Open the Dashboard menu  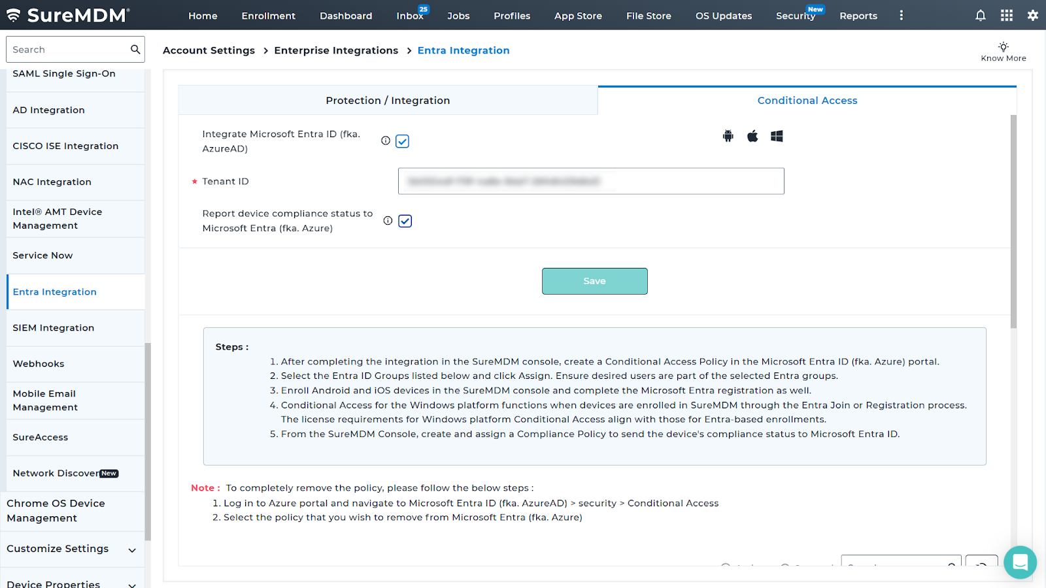346,16
